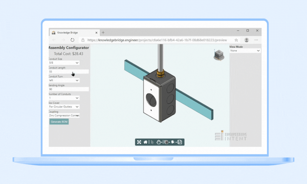Click the Home view icon in the viewer toolbar
The image size is (307, 184).
click(x=146, y=142)
